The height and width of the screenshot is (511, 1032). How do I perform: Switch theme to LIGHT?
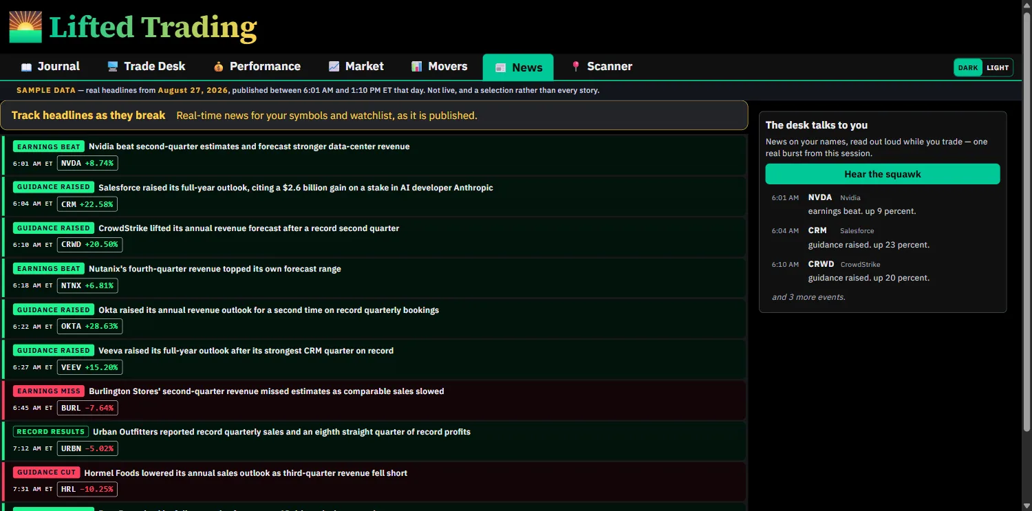click(x=998, y=67)
